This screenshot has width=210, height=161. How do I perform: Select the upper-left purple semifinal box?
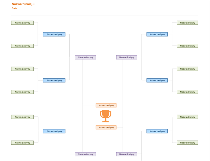coord(85,57)
